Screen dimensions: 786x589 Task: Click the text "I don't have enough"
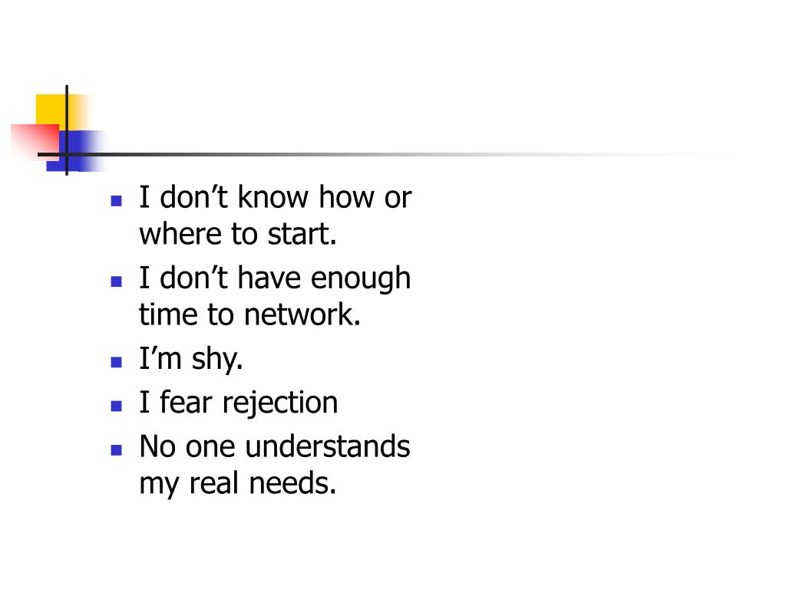point(275,278)
